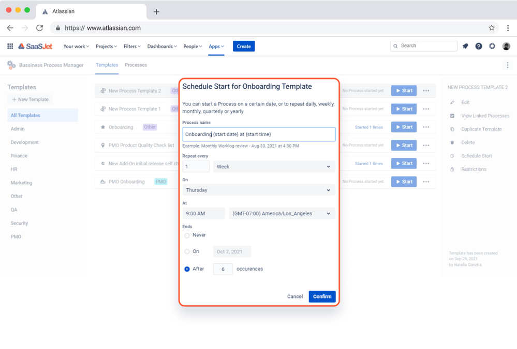Open the user profile avatar
517x349 pixels.
coord(506,46)
